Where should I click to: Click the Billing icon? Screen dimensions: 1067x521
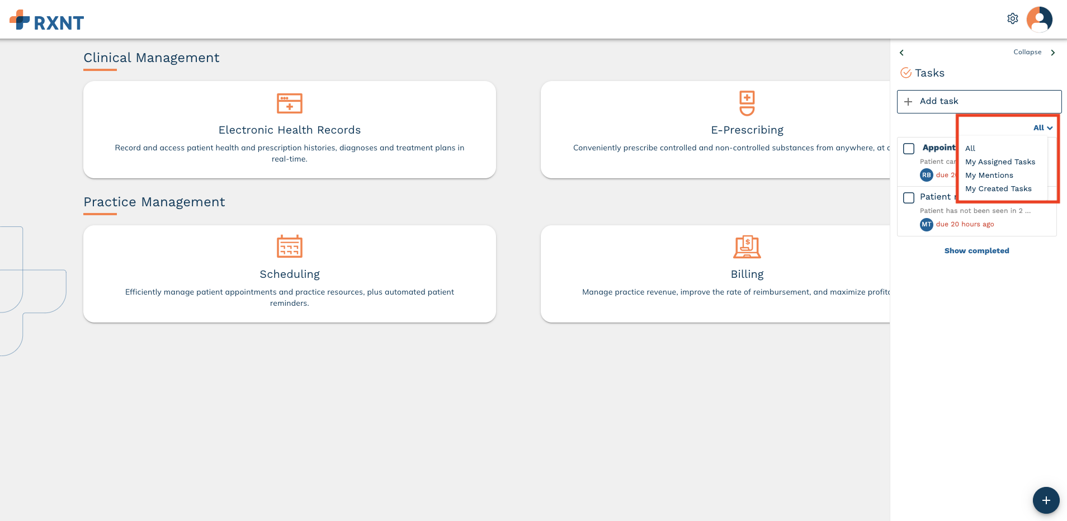747,247
